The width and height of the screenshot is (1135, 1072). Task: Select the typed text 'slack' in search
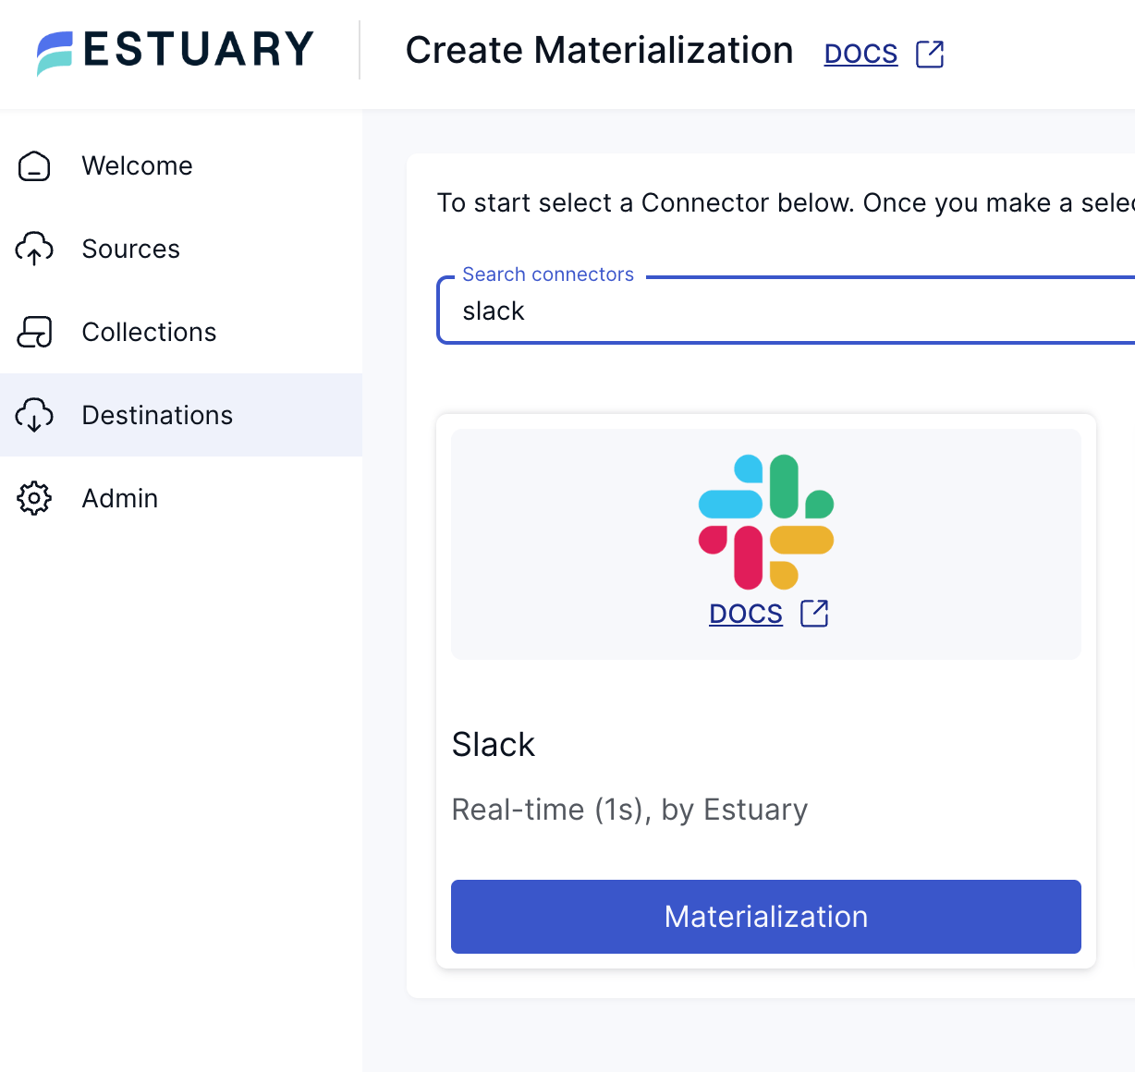tap(493, 311)
